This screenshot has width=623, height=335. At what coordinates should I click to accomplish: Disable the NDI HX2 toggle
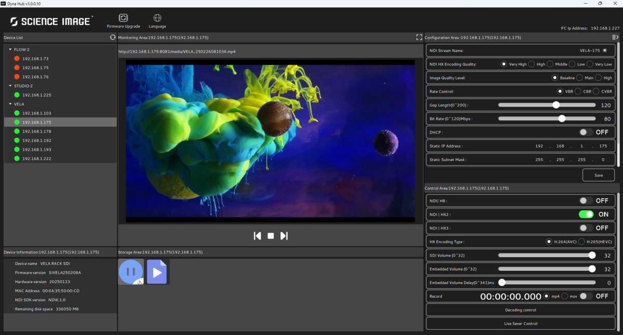pyautogui.click(x=586, y=215)
